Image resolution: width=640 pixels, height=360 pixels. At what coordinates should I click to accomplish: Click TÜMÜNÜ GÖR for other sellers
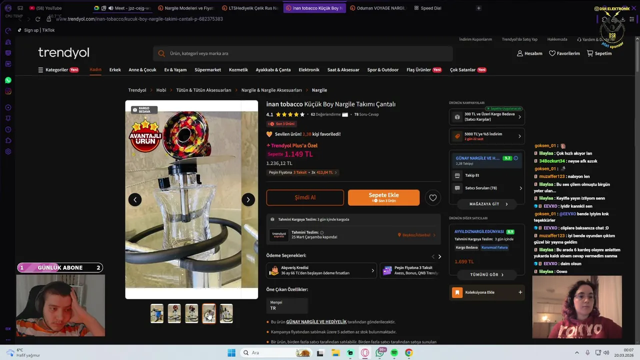[x=487, y=274]
